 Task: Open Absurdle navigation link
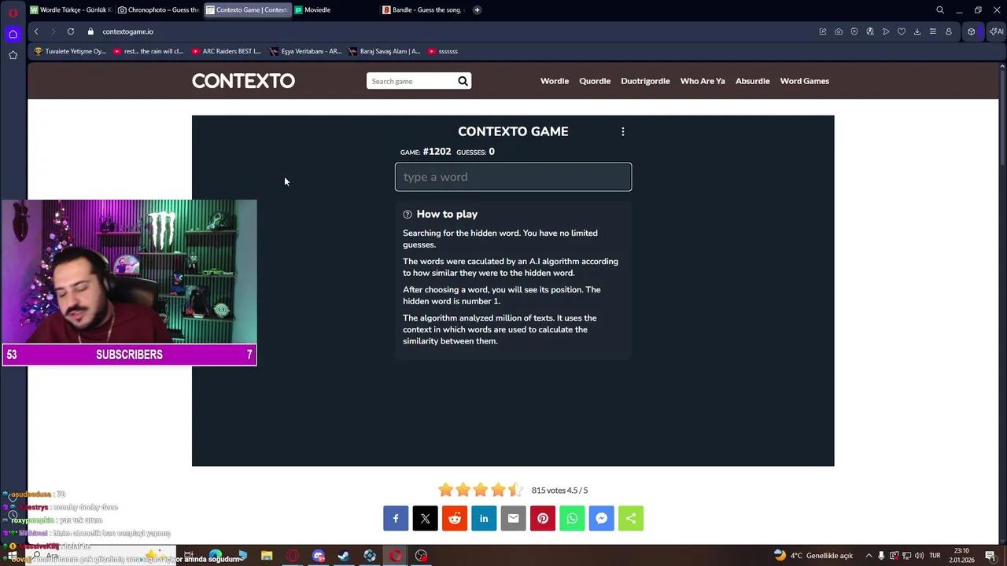point(752,81)
